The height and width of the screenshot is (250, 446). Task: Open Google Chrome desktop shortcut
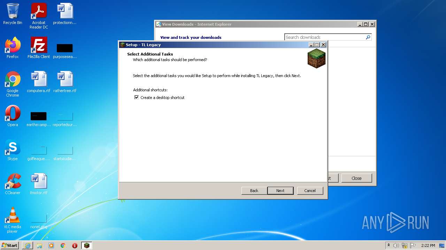(13, 84)
